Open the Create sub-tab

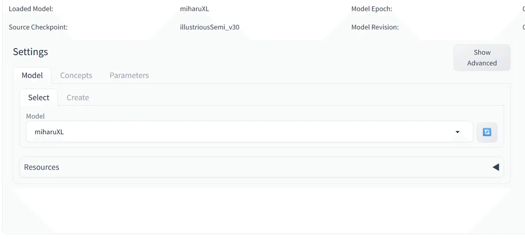(78, 97)
